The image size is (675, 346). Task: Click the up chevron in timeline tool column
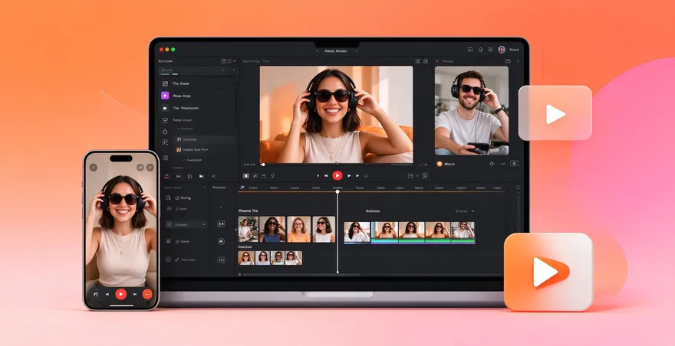(x=221, y=207)
